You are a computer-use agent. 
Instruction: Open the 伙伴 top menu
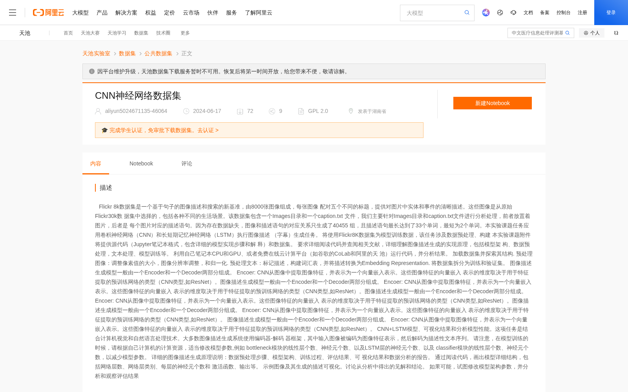(213, 13)
